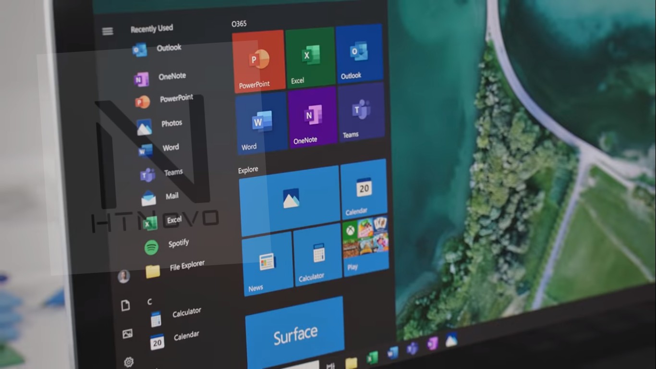
Task: Open Pictures from Start left rail
Action: pyautogui.click(x=127, y=334)
